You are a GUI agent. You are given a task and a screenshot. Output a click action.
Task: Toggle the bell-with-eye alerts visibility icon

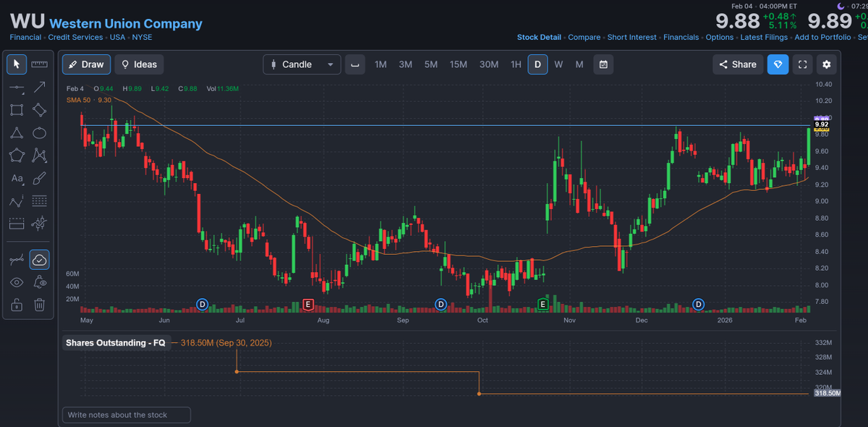pyautogui.click(x=40, y=282)
